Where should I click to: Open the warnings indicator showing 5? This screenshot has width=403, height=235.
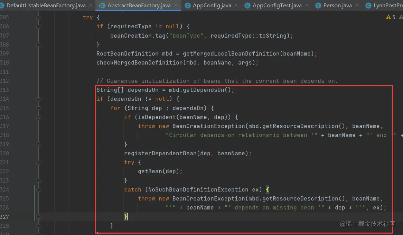pos(391,17)
